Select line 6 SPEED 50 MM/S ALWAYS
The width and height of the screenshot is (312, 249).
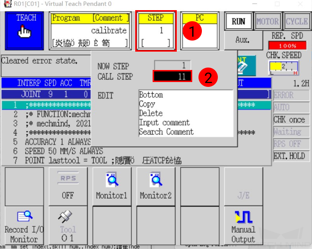[x=58, y=152]
